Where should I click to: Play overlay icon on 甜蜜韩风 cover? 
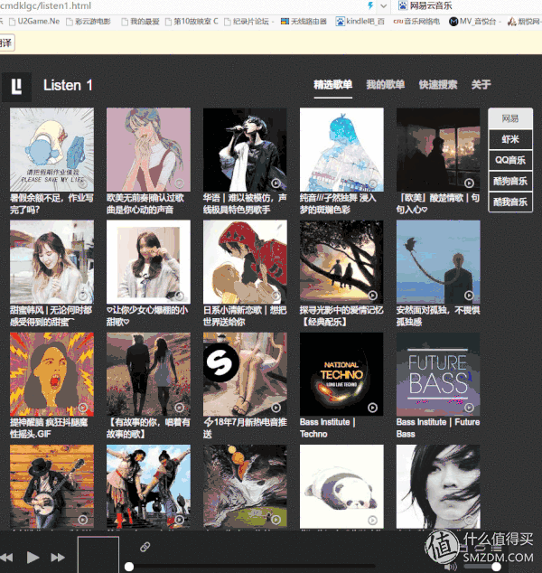tap(83, 296)
